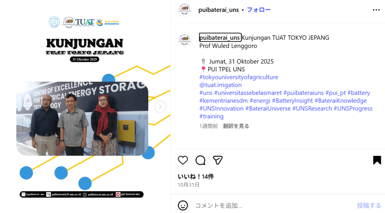The image size is (385, 213).
Task: Follow puibaterai_uns with フォロー button
Action: pyautogui.click(x=259, y=10)
